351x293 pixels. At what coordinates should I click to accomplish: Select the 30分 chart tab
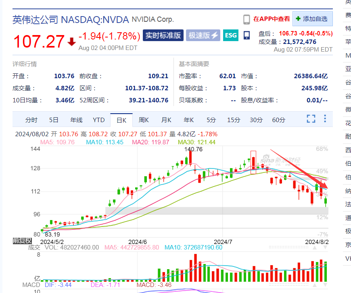[x=256, y=120]
